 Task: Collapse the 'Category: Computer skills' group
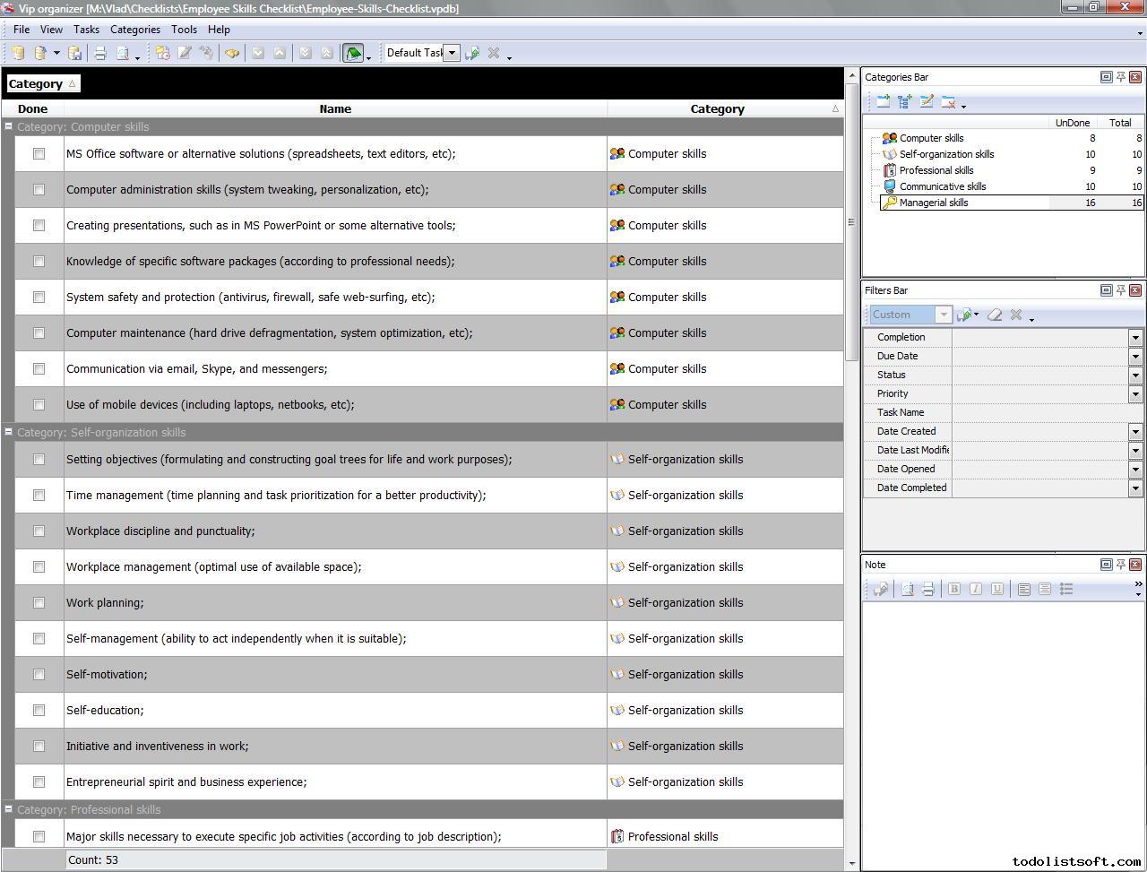point(8,127)
